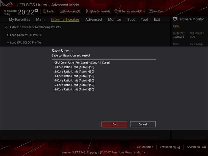Open the Tool tab
This screenshot has height=156, width=208.
pyautogui.click(x=144, y=20)
